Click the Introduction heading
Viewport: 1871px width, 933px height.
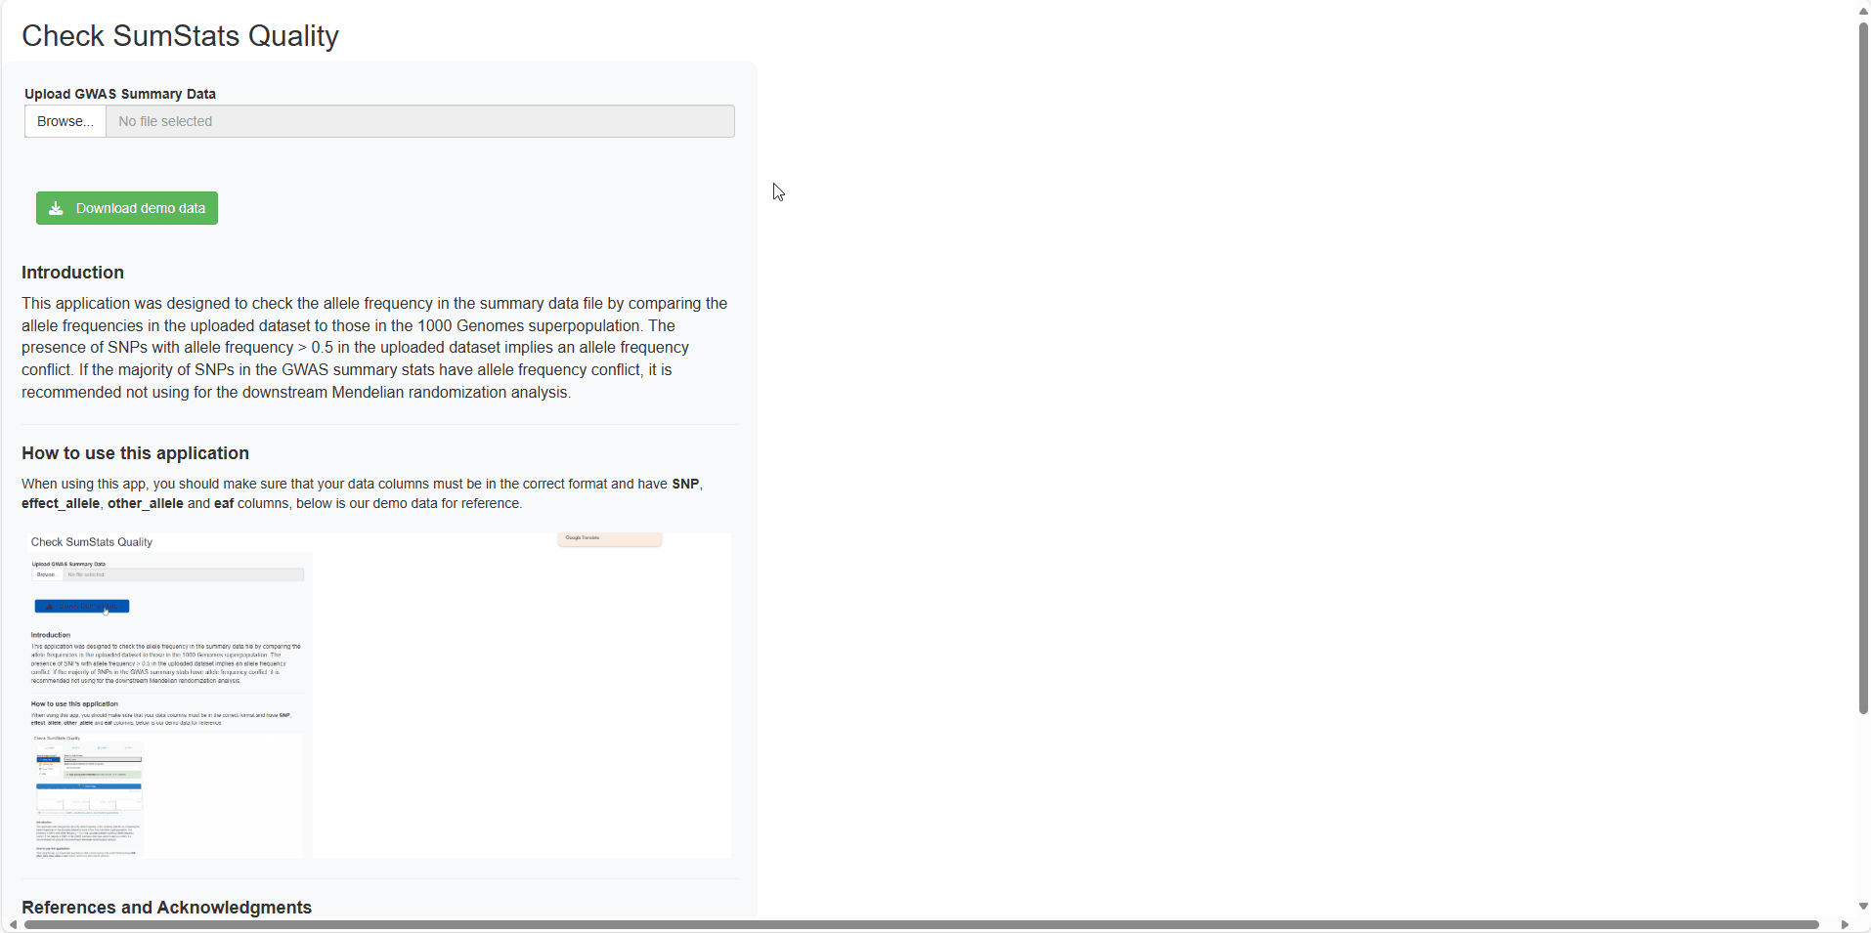point(72,273)
